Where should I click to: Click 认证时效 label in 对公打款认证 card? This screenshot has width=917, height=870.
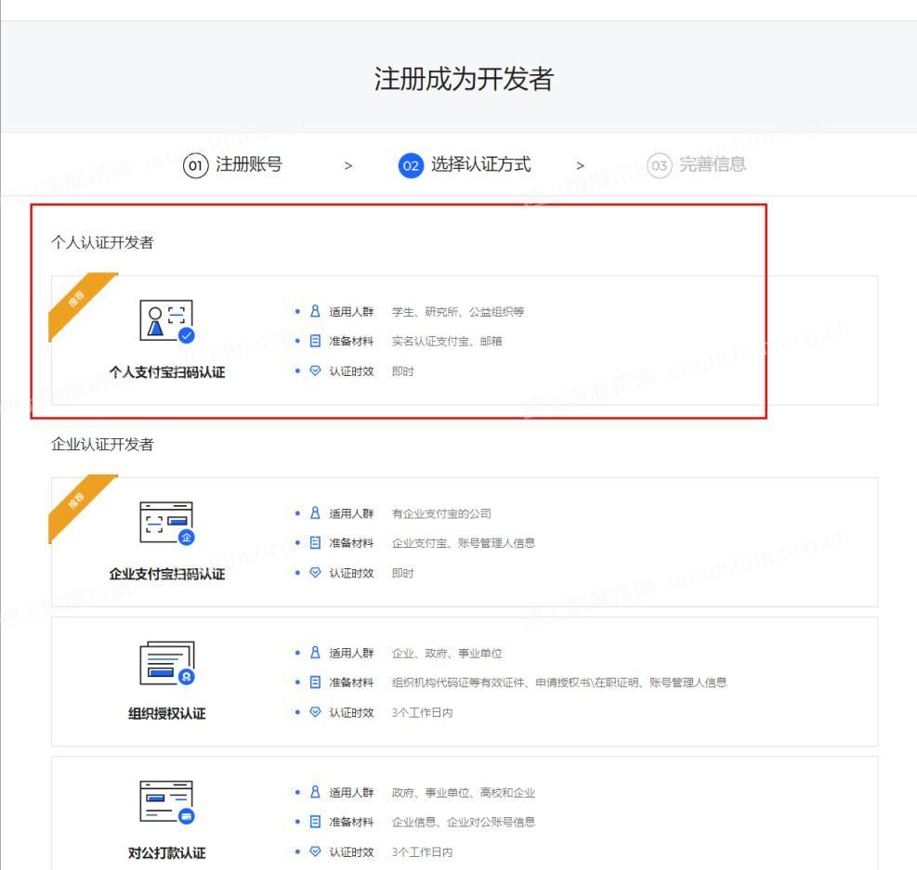[x=351, y=852]
